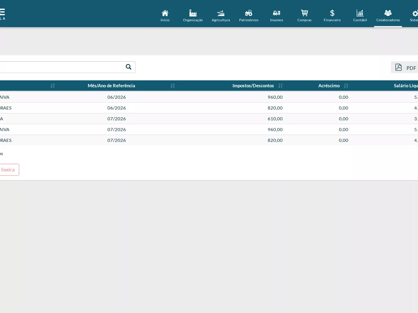The height and width of the screenshot is (313, 418).
Task: Open the Financeiro dollar menu
Action: pyautogui.click(x=332, y=14)
